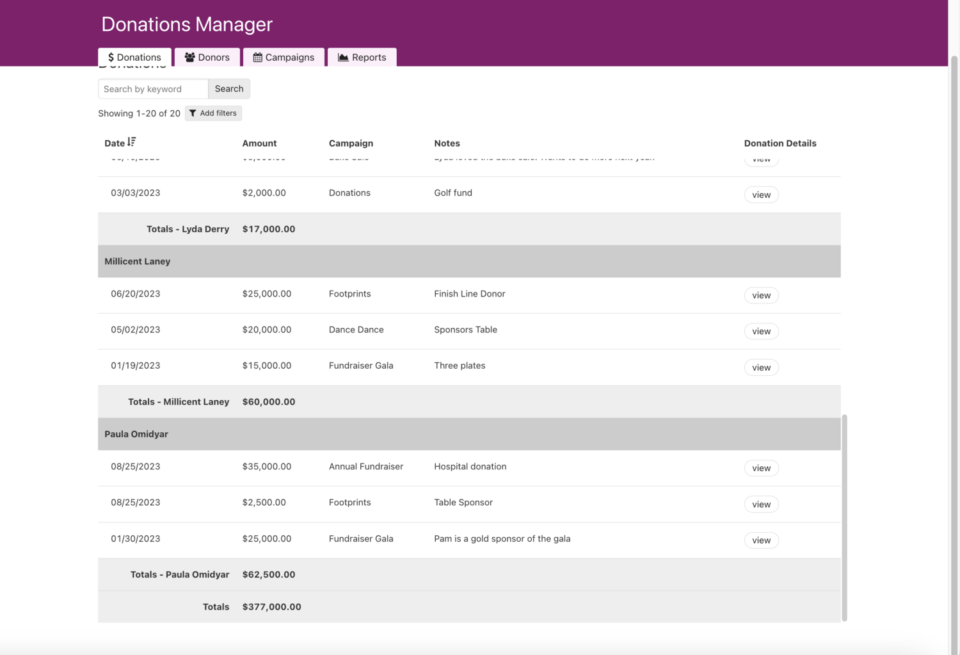View the Three plates Fundraiser Gala donation

(x=761, y=368)
